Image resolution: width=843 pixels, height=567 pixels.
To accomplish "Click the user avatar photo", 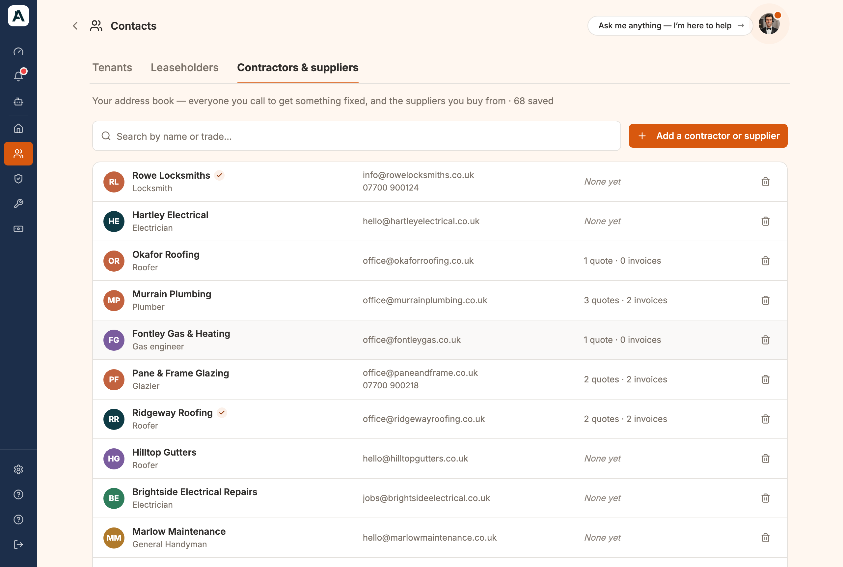I will click(x=769, y=24).
